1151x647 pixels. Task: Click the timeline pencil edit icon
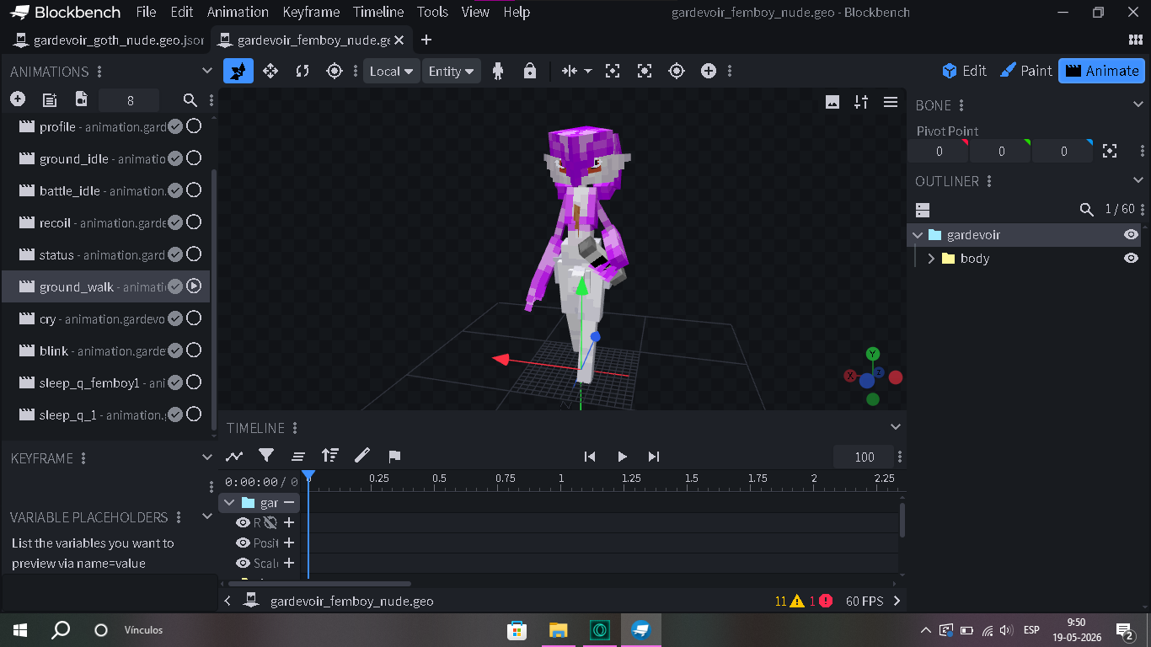pyautogui.click(x=362, y=456)
